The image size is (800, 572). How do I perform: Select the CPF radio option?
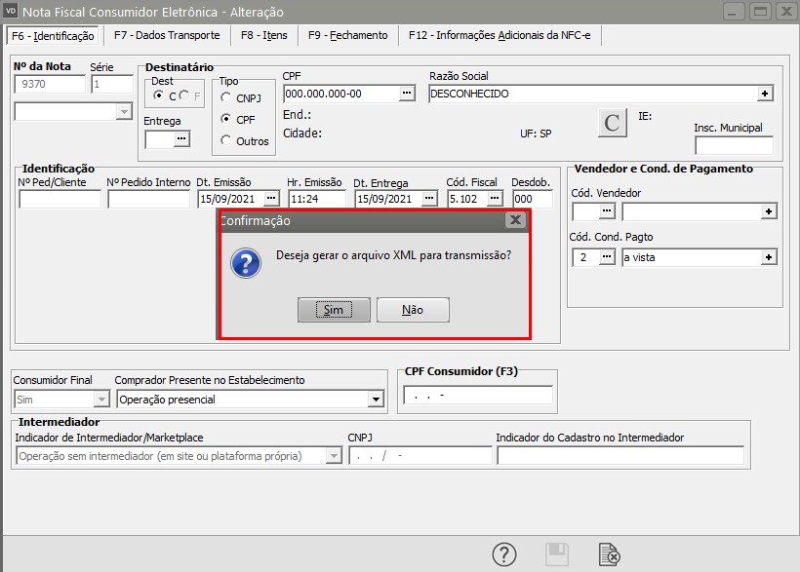coord(226,119)
